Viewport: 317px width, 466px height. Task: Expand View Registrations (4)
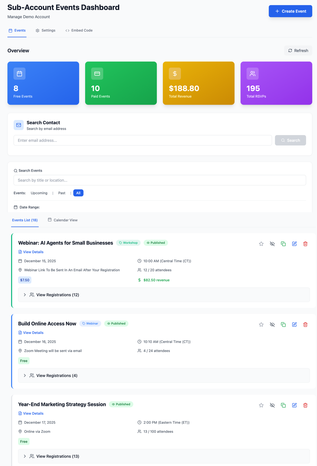pyautogui.click(x=164, y=375)
